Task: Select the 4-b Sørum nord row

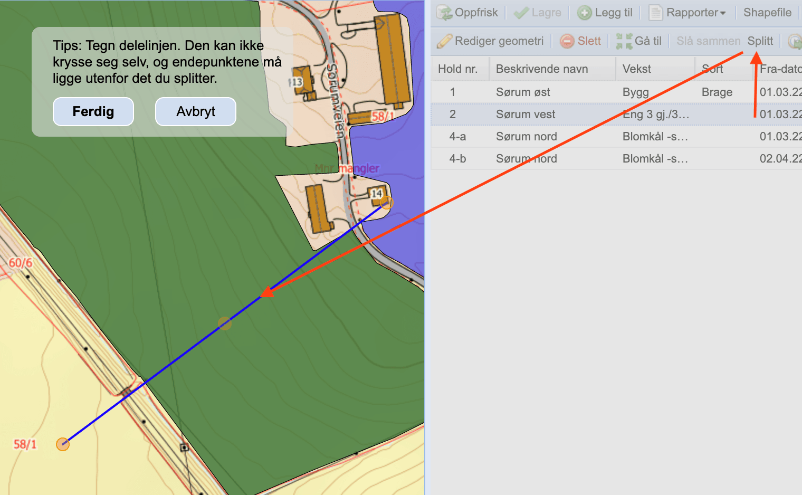Action: tap(616, 159)
